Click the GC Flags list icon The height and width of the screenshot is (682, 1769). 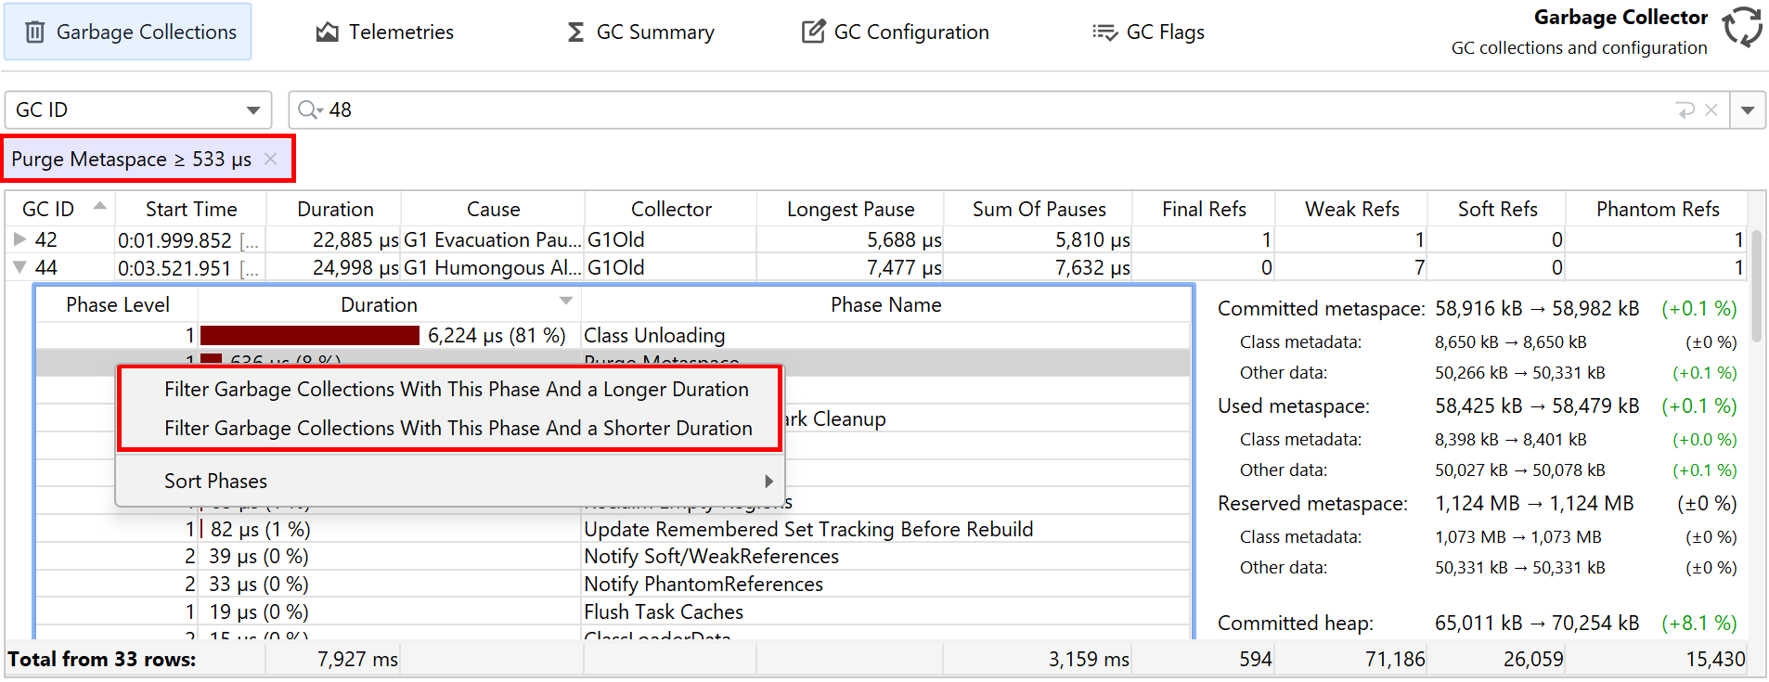1104,32
